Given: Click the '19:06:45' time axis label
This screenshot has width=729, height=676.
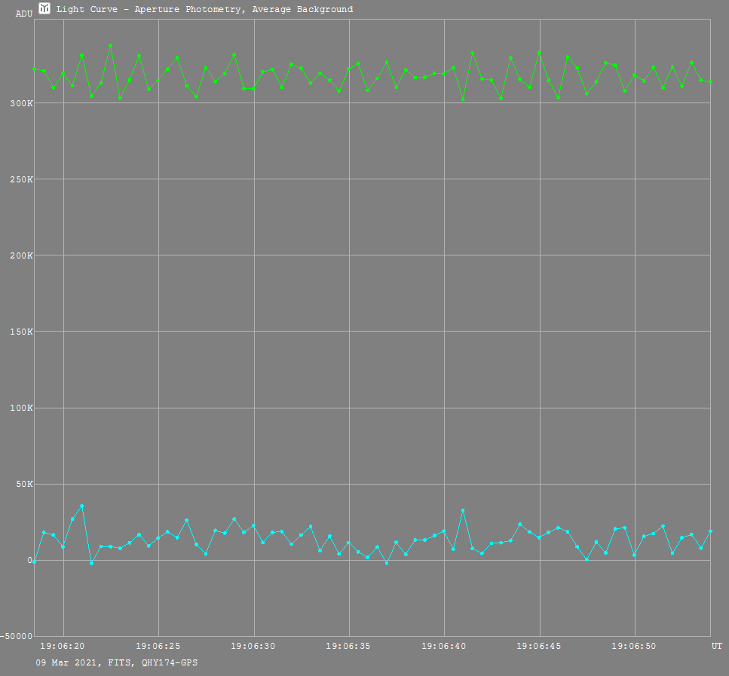Looking at the screenshot, I should click(x=539, y=647).
